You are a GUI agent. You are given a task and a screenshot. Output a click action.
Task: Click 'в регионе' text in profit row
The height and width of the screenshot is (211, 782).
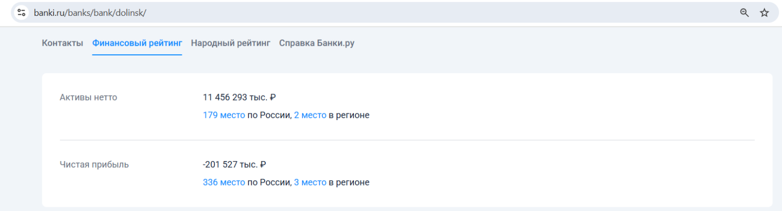click(349, 183)
